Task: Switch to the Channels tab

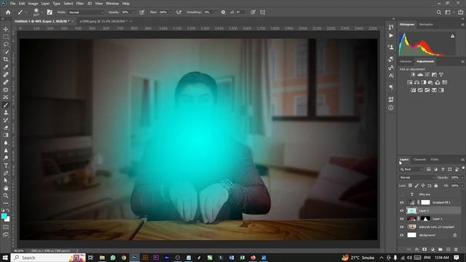Action: coord(419,159)
